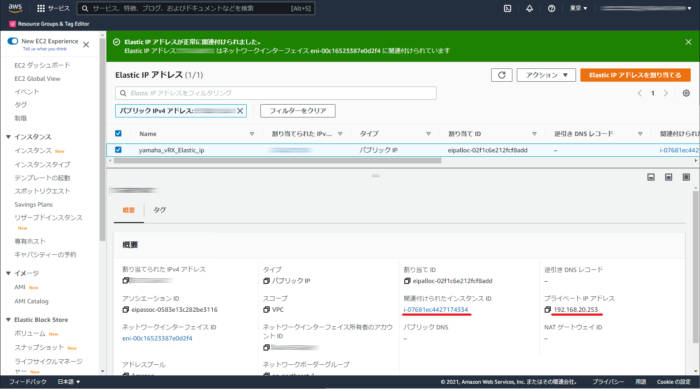Click Elastic IP アドレスを割り当てる button
This screenshot has width=700, height=389.
[x=635, y=75]
